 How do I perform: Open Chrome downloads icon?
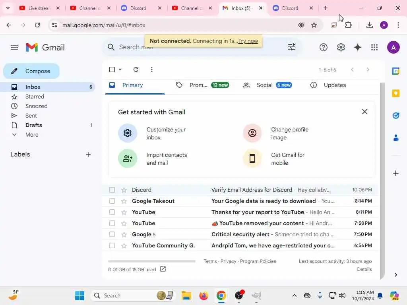click(x=369, y=25)
